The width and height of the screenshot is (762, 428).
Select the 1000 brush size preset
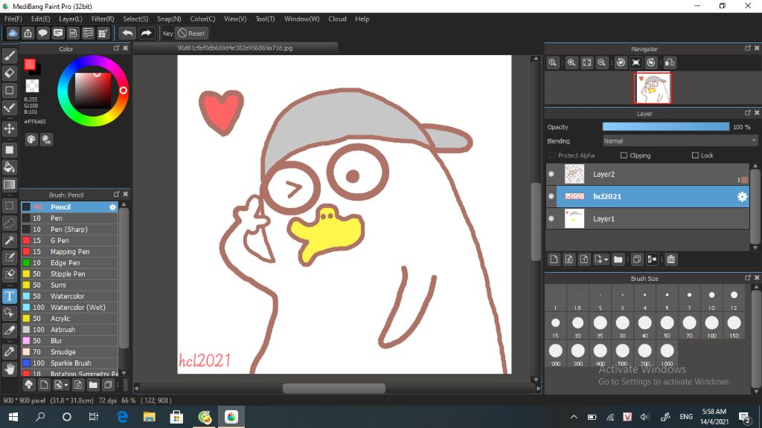667,354
